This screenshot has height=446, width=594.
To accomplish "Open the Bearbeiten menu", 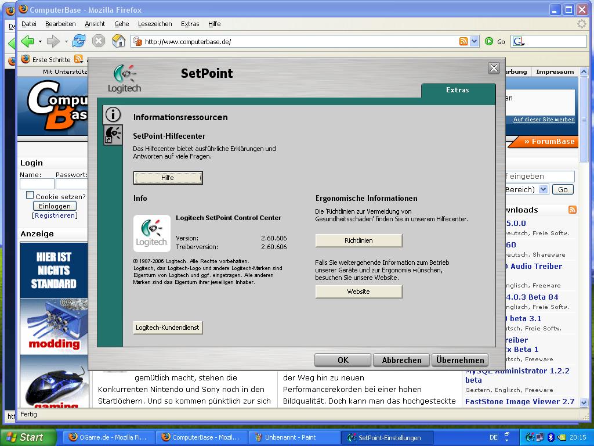I will pos(60,24).
